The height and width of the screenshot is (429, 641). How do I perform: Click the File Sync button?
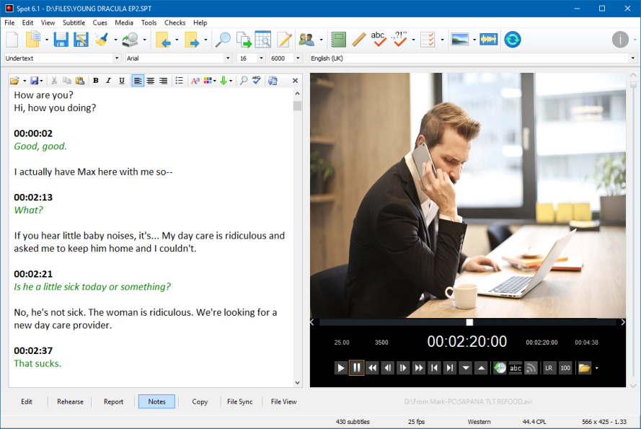coord(239,402)
